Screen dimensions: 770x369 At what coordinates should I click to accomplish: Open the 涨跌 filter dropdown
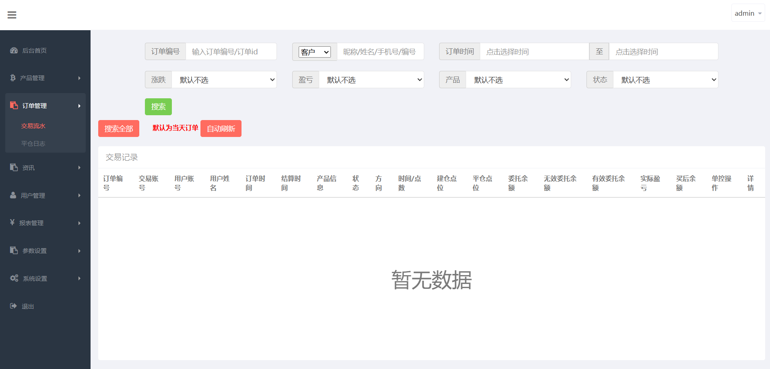pyautogui.click(x=224, y=80)
